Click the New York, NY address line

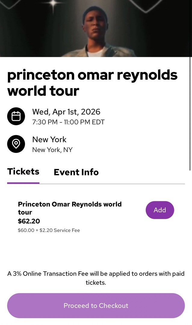[x=52, y=150]
